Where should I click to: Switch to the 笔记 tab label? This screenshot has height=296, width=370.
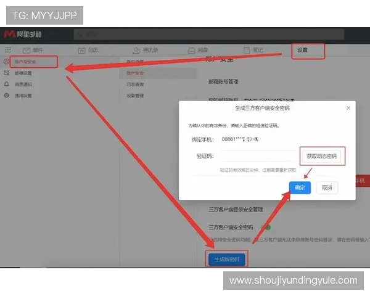click(x=258, y=50)
